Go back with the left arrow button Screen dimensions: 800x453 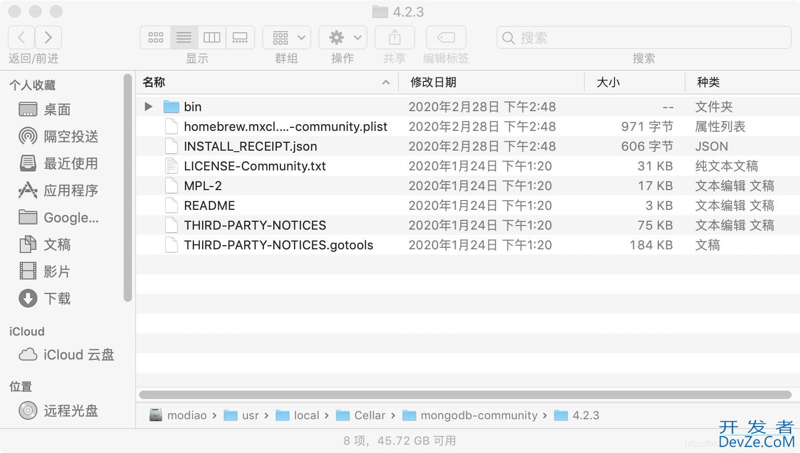point(21,37)
